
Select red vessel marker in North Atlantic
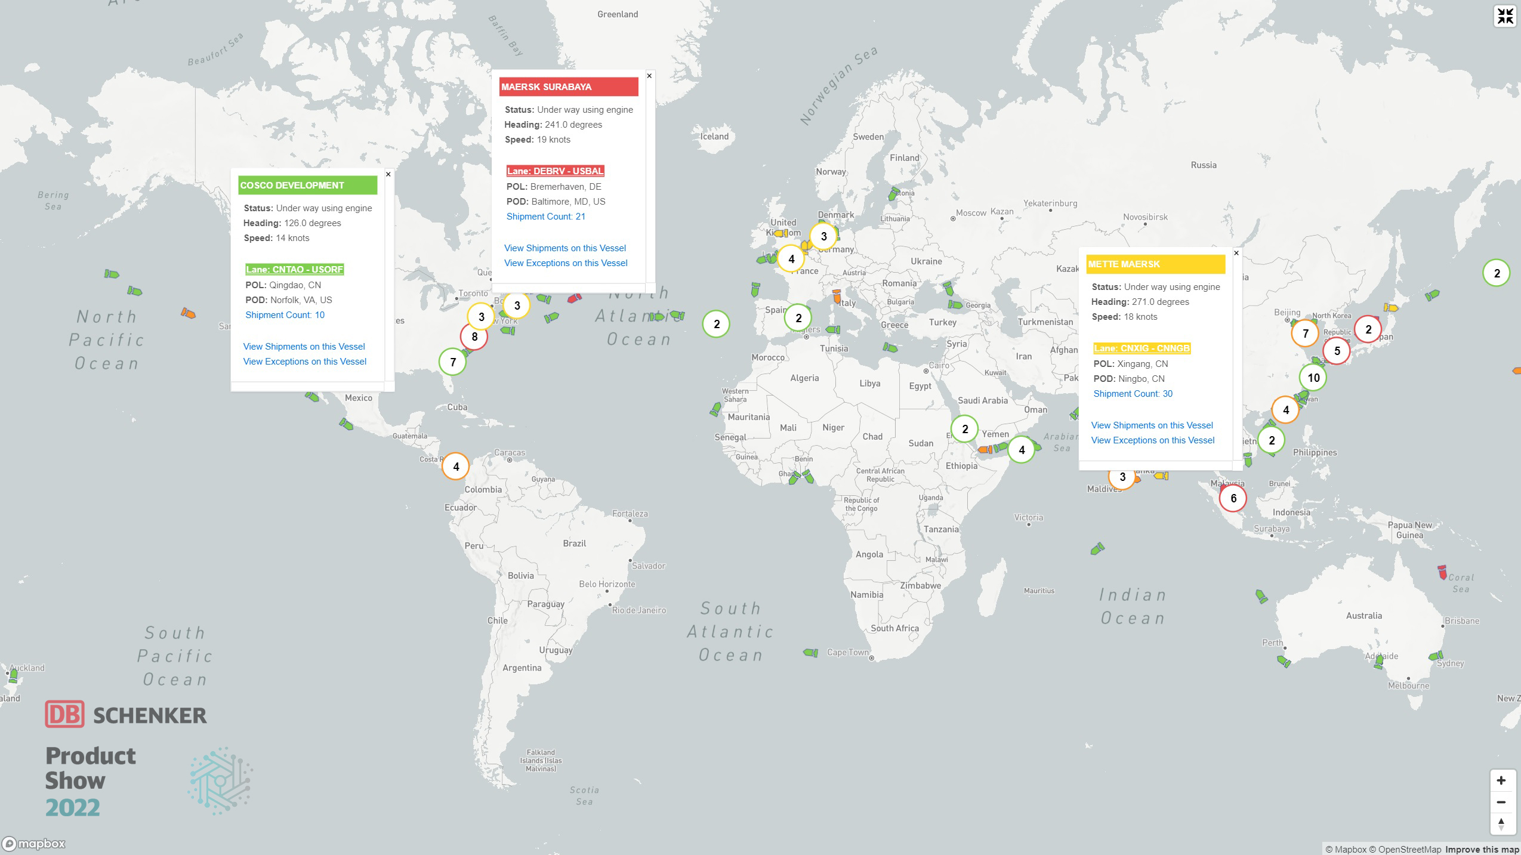click(575, 298)
